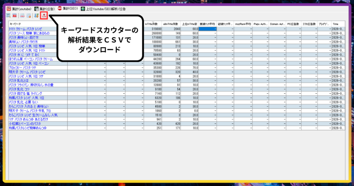Select the 集計(SEO) tab

click(x=68, y=9)
